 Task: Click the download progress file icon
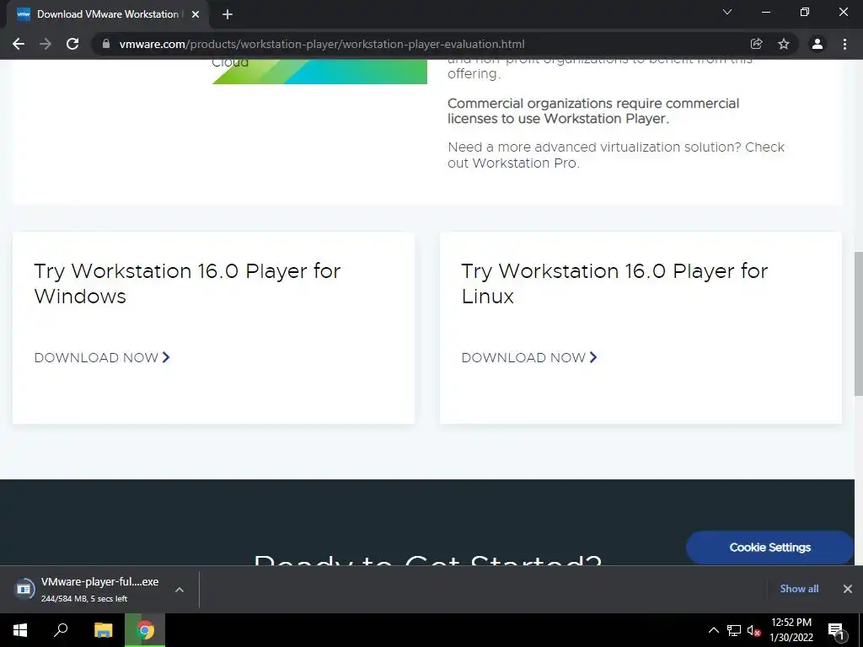pyautogui.click(x=24, y=589)
